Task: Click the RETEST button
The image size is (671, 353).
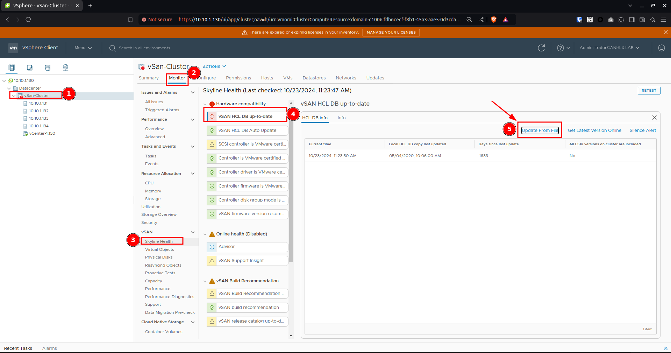Action: pyautogui.click(x=649, y=91)
